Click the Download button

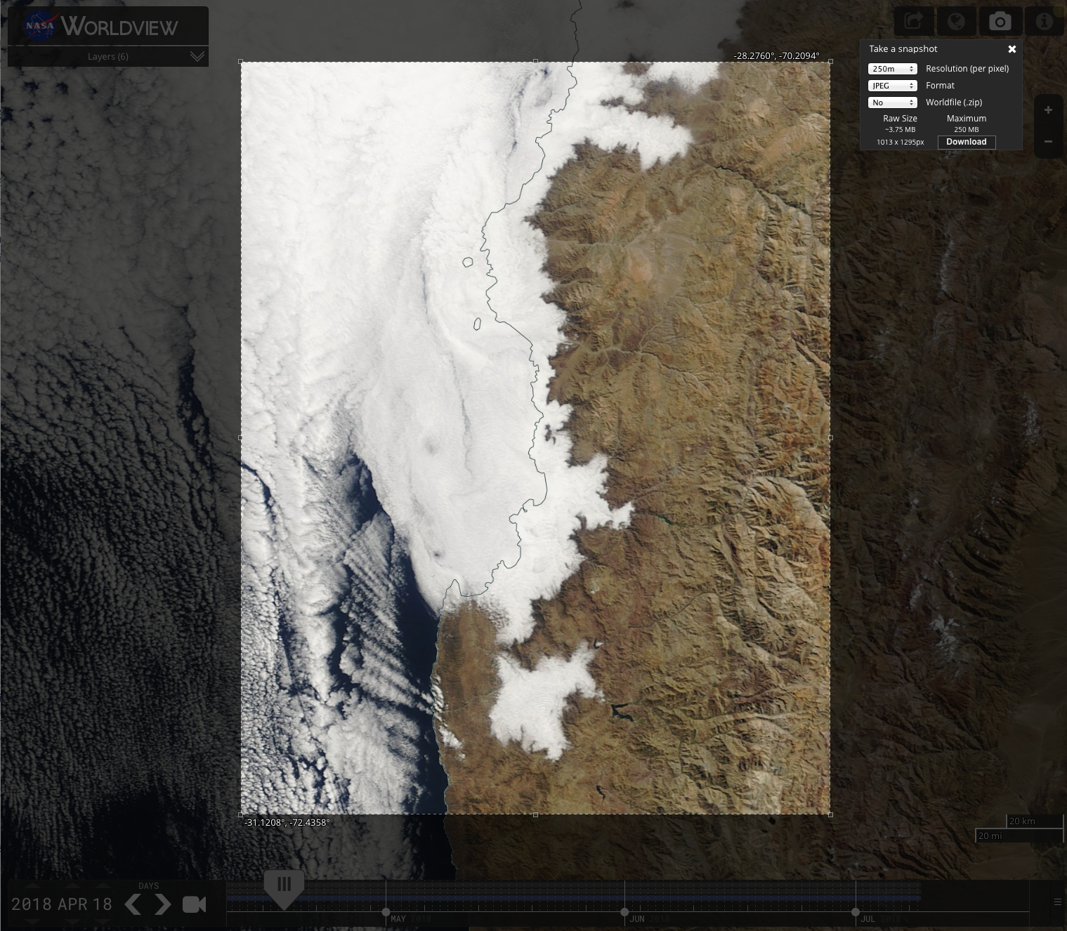(966, 142)
